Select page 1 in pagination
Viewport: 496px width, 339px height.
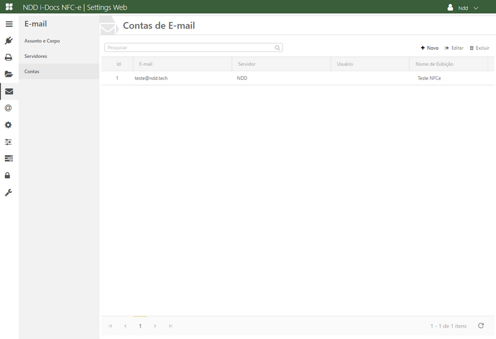140,326
